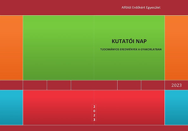Select the cyan block on the left side
This screenshot has height=131, width=188.
[x=11, y=108]
